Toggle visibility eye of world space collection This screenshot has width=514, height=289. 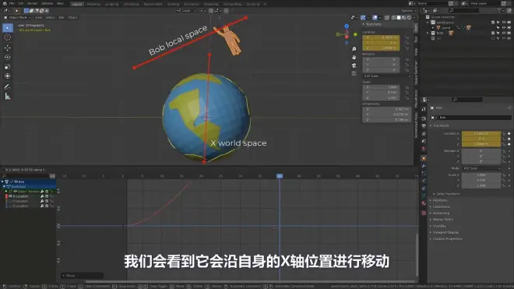[x=504, y=23]
